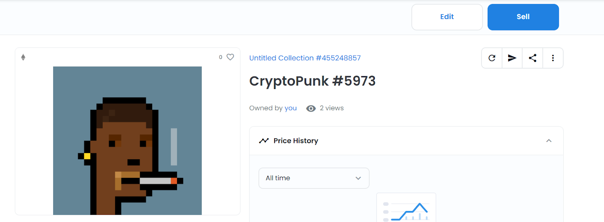604x222 pixels.
Task: Click the Price History header label
Action: click(x=296, y=141)
